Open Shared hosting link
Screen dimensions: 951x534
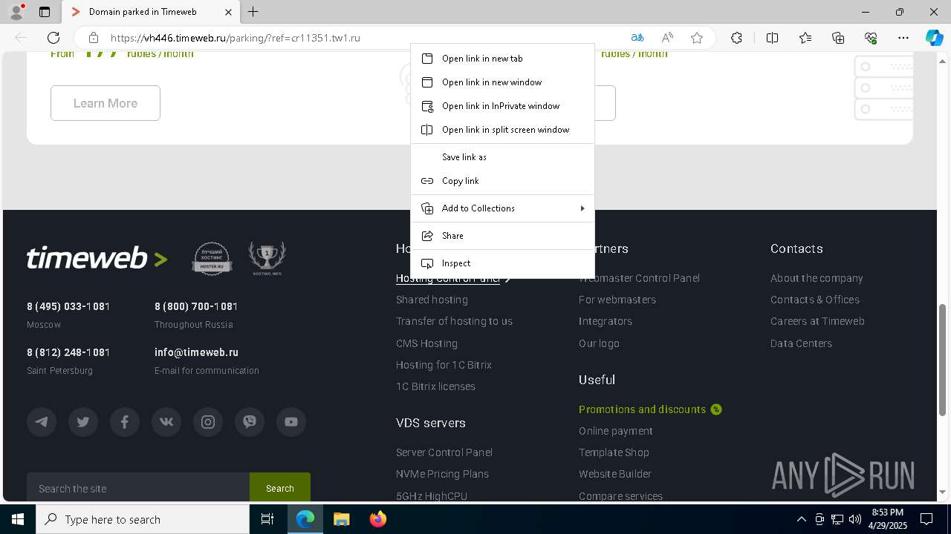[432, 300]
